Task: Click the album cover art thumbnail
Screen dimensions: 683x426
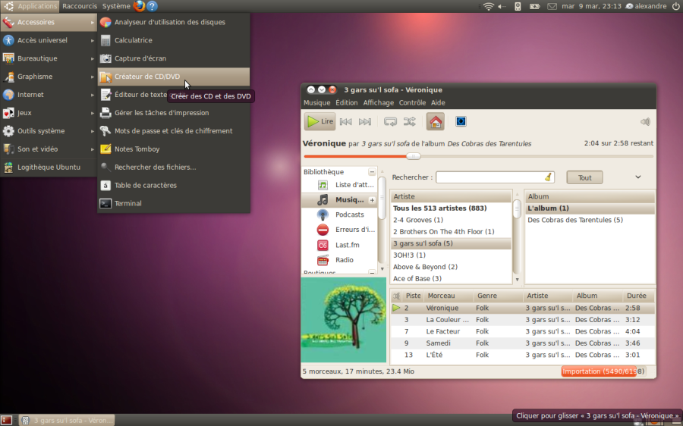Action: point(344,320)
